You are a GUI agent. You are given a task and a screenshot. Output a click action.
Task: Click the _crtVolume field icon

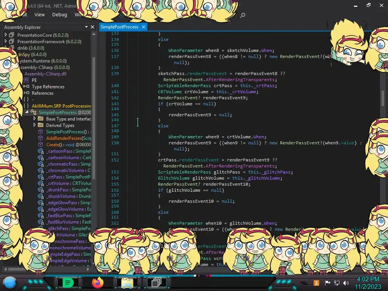[x=41, y=183]
